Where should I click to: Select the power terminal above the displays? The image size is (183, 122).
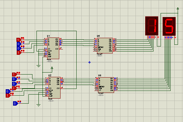click(178, 8)
